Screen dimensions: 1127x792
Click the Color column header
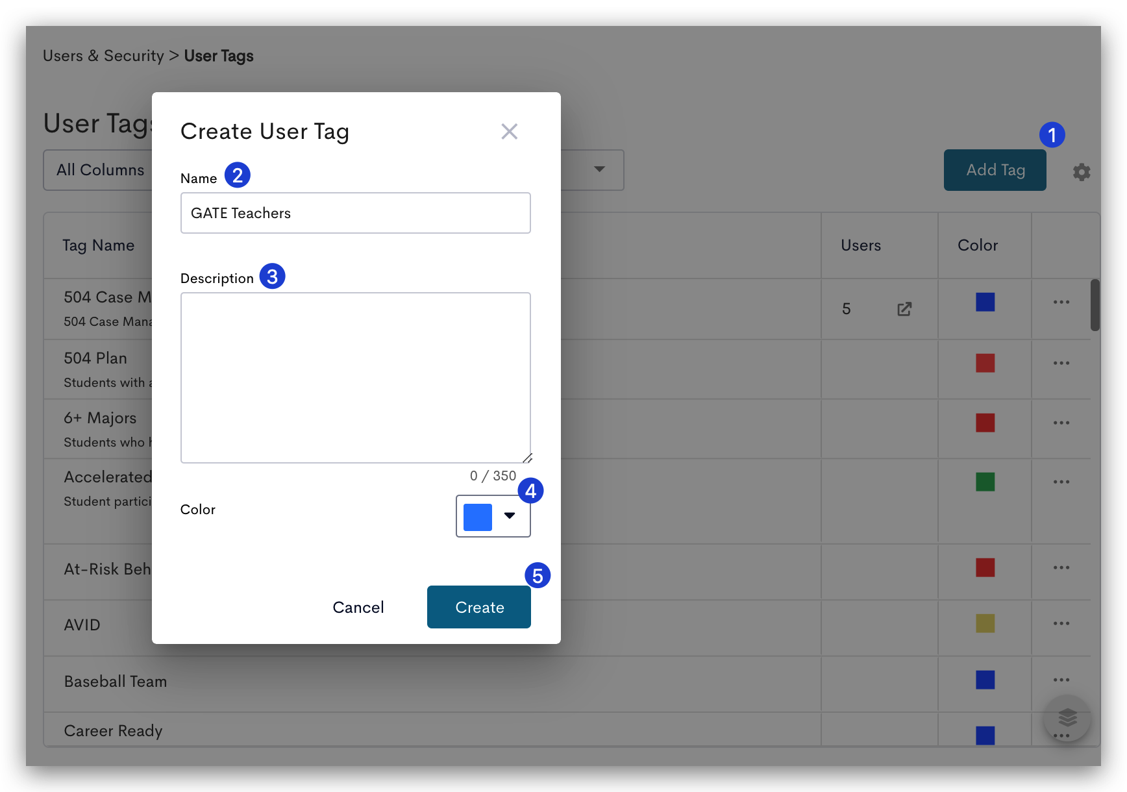978,245
